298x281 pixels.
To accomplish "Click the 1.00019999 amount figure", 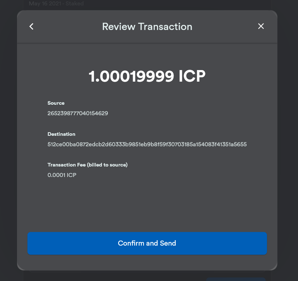I will (x=131, y=76).
